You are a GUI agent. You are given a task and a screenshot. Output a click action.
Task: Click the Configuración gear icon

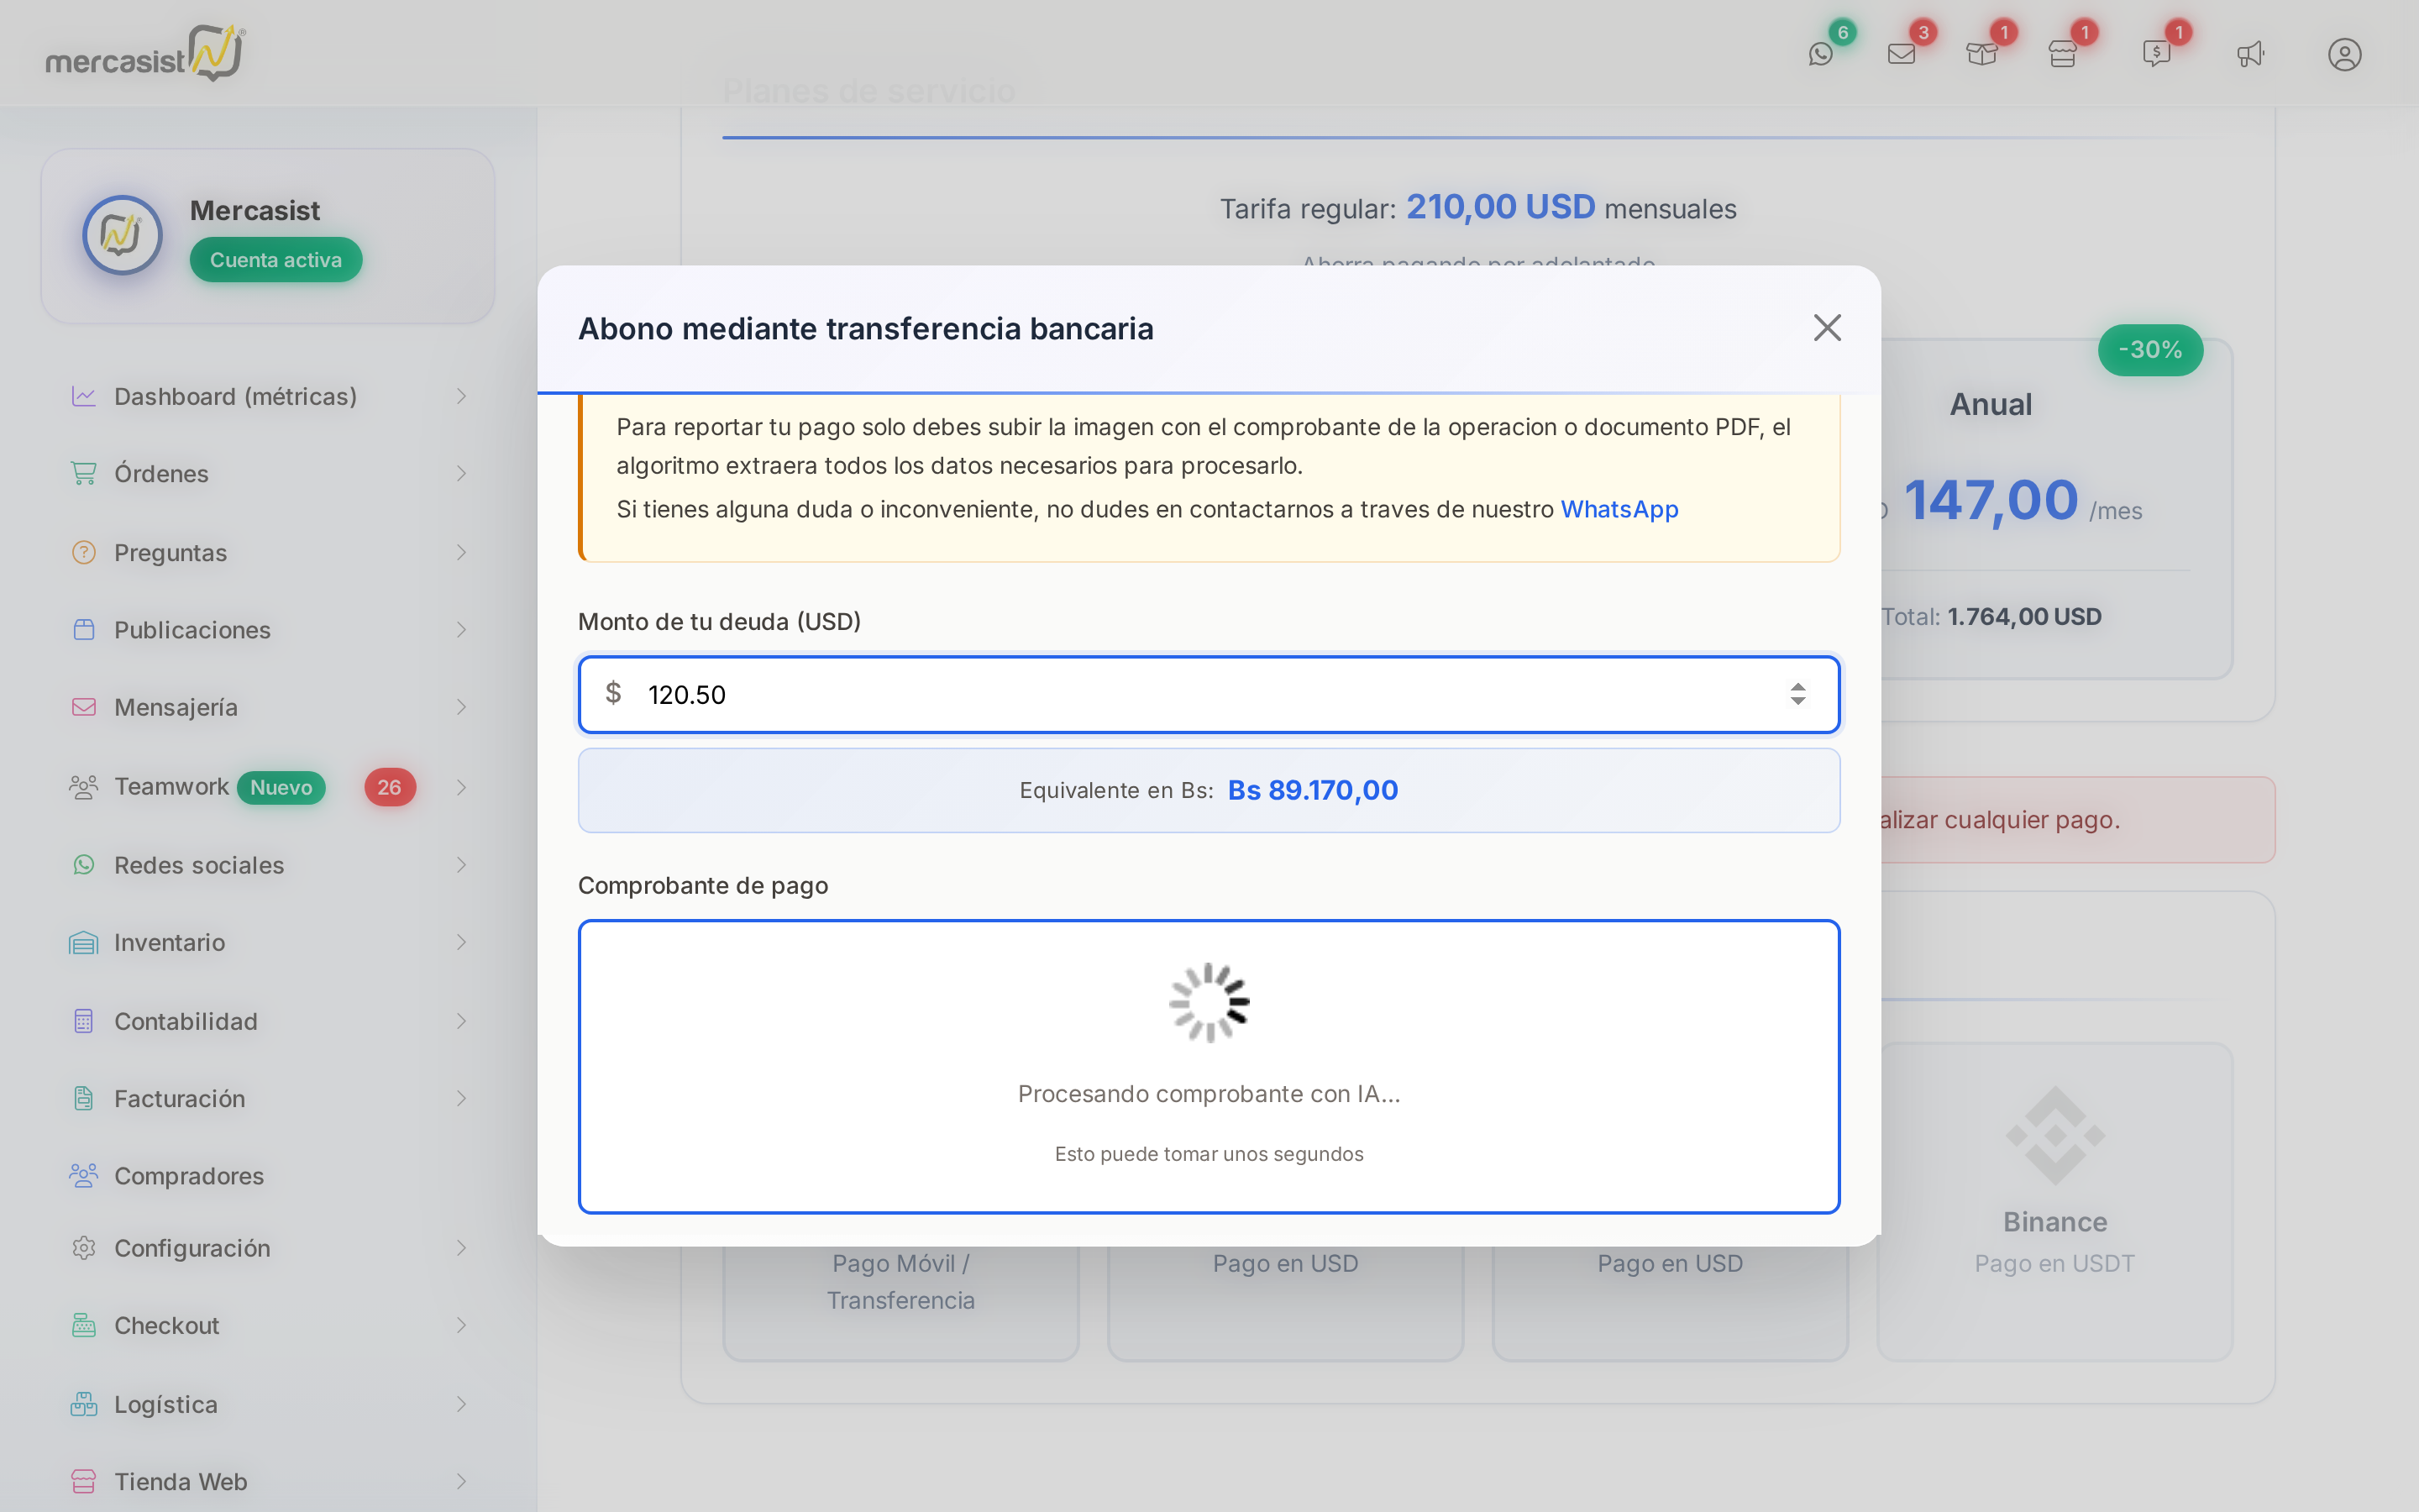pyautogui.click(x=84, y=1248)
